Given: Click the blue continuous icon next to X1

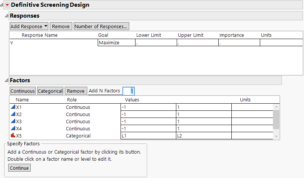Looking at the screenshot, I should pyautogui.click(x=13, y=107).
